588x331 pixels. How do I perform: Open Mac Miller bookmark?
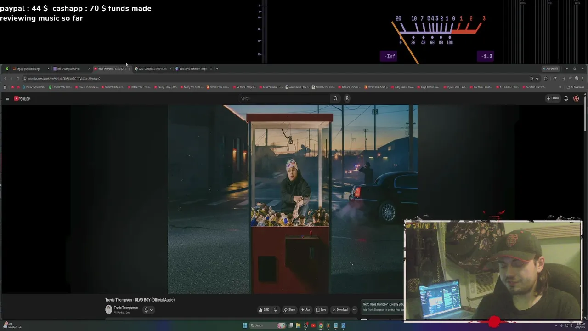click(x=481, y=87)
